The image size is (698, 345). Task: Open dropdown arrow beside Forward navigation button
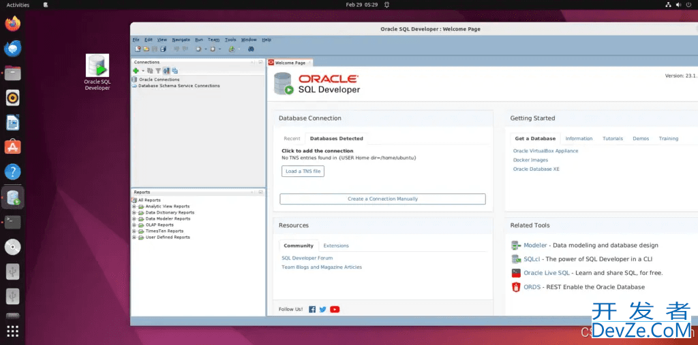pyautogui.click(x=220, y=49)
